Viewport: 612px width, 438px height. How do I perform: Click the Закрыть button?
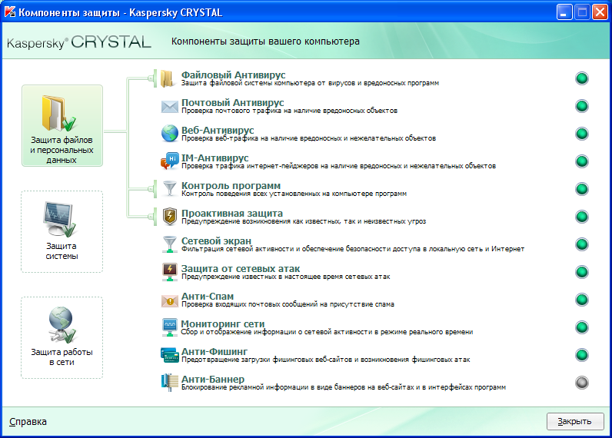(575, 422)
